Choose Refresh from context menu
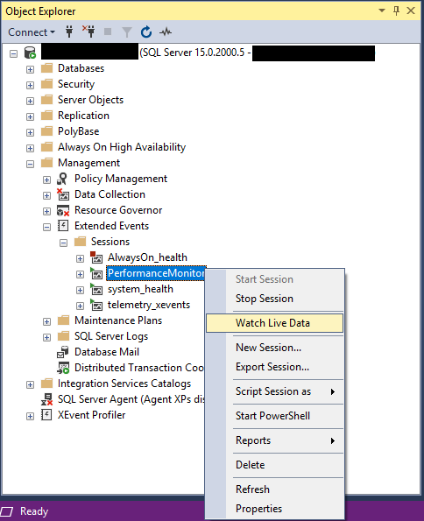Screen dimensions: 424x521 coord(275,489)
